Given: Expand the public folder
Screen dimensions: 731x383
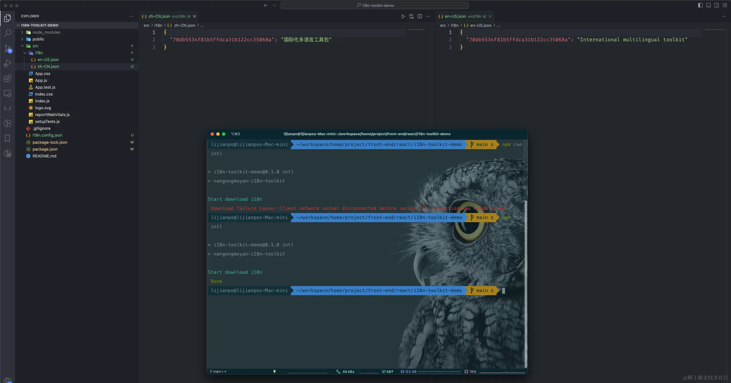Looking at the screenshot, I should [38, 39].
